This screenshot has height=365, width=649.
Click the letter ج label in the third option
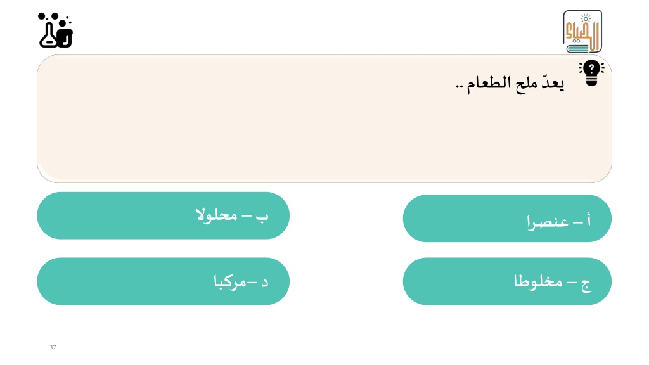point(586,285)
